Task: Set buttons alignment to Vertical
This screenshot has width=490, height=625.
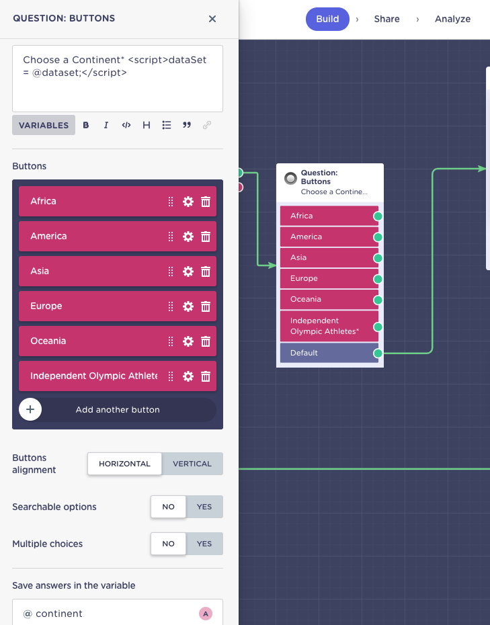Action: 192,464
